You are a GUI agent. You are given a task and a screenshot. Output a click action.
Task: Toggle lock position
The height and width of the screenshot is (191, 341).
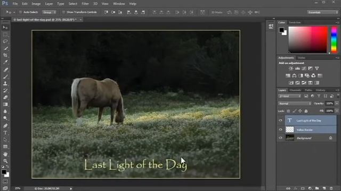pos(300,111)
